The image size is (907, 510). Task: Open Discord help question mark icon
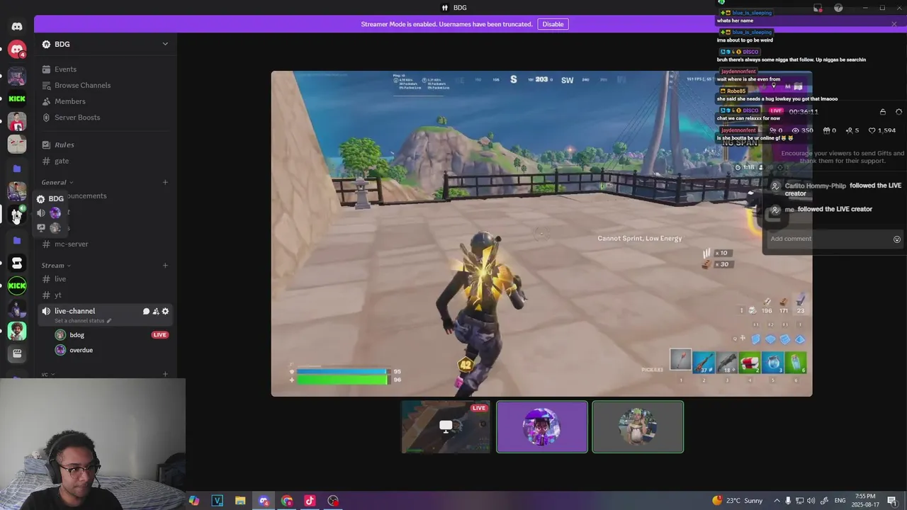[x=839, y=8]
